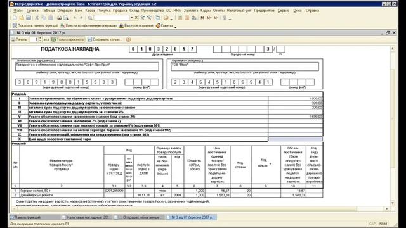Switch to Операции, облагаемые window tab
The width and height of the screenshot is (406, 228).
click(139, 217)
